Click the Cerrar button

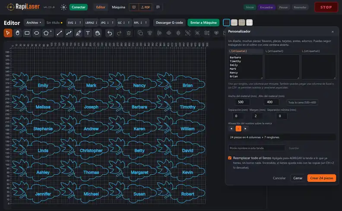coord(298,178)
